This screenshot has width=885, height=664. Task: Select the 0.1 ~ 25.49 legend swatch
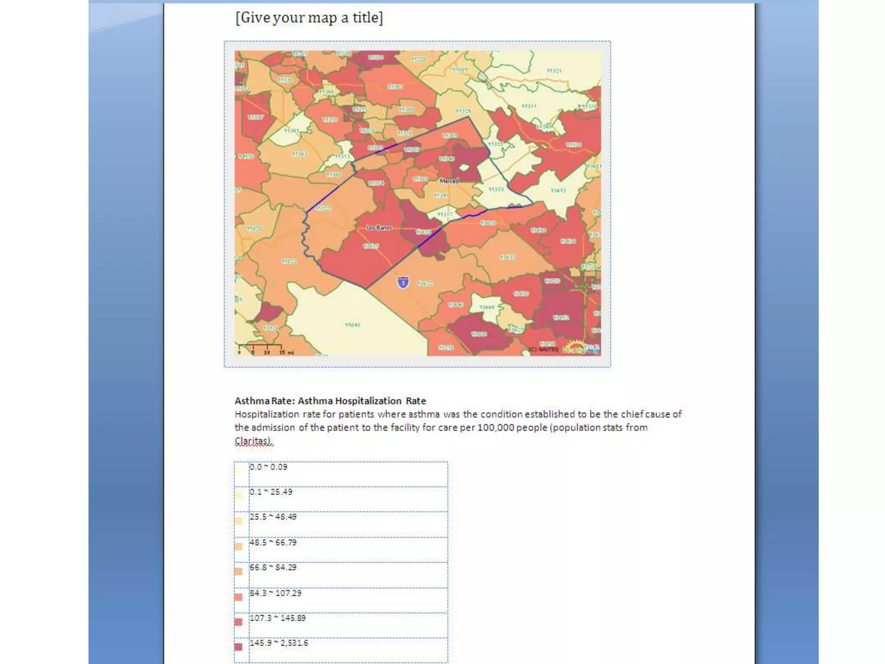pyautogui.click(x=239, y=495)
